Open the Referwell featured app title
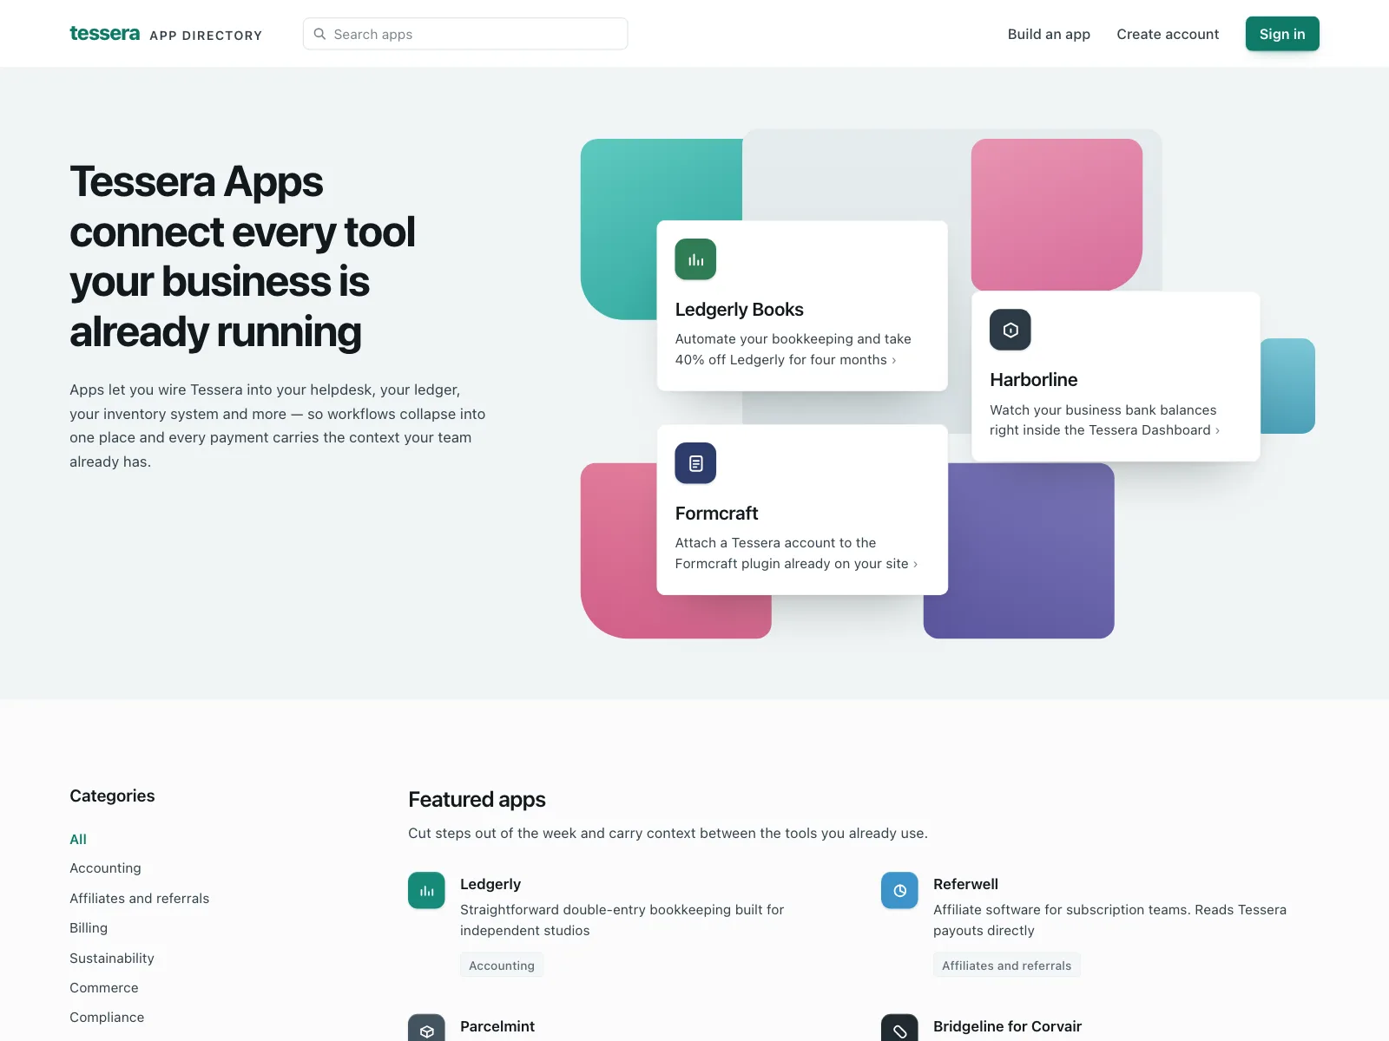This screenshot has height=1041, width=1389. (x=965, y=884)
